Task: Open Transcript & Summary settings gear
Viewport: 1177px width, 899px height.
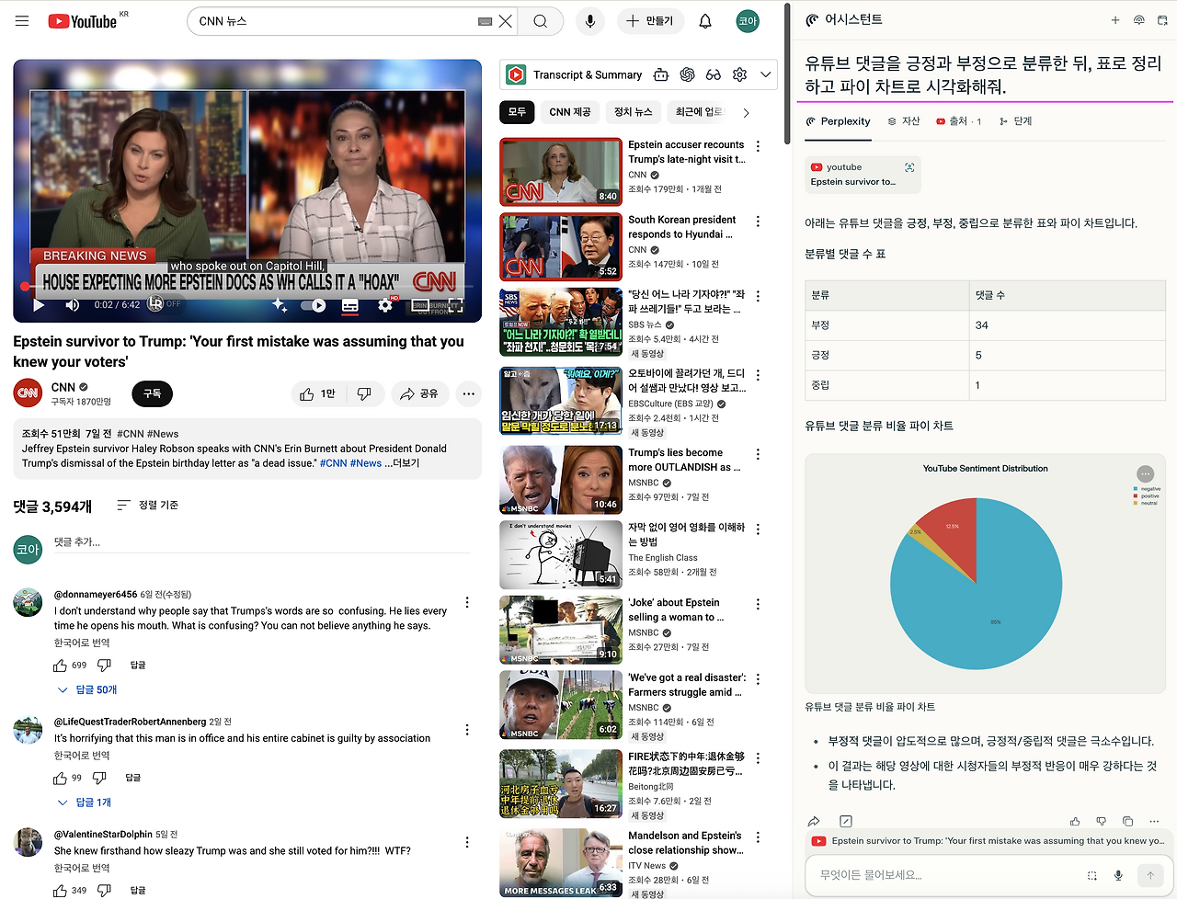Action: pyautogui.click(x=739, y=74)
